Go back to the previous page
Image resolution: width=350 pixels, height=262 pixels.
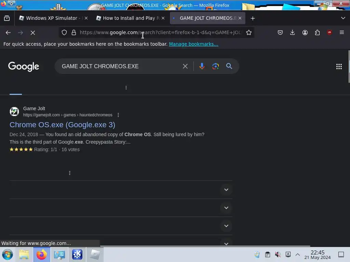click(8, 32)
